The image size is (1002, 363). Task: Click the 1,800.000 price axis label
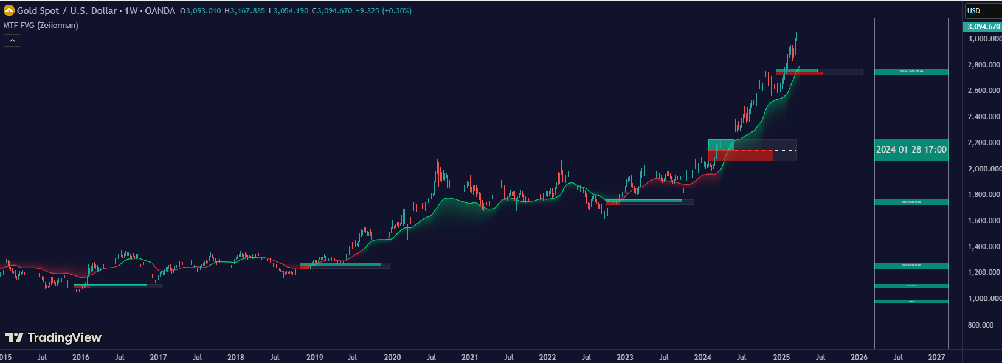[x=984, y=195]
